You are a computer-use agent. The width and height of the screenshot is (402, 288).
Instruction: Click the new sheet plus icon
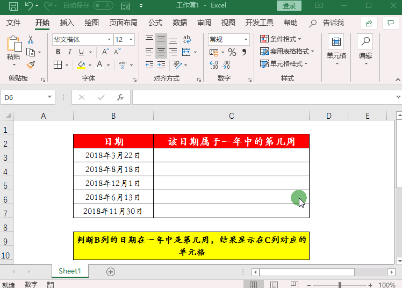(111, 272)
